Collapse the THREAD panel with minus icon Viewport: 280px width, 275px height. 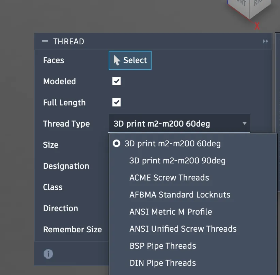point(45,41)
